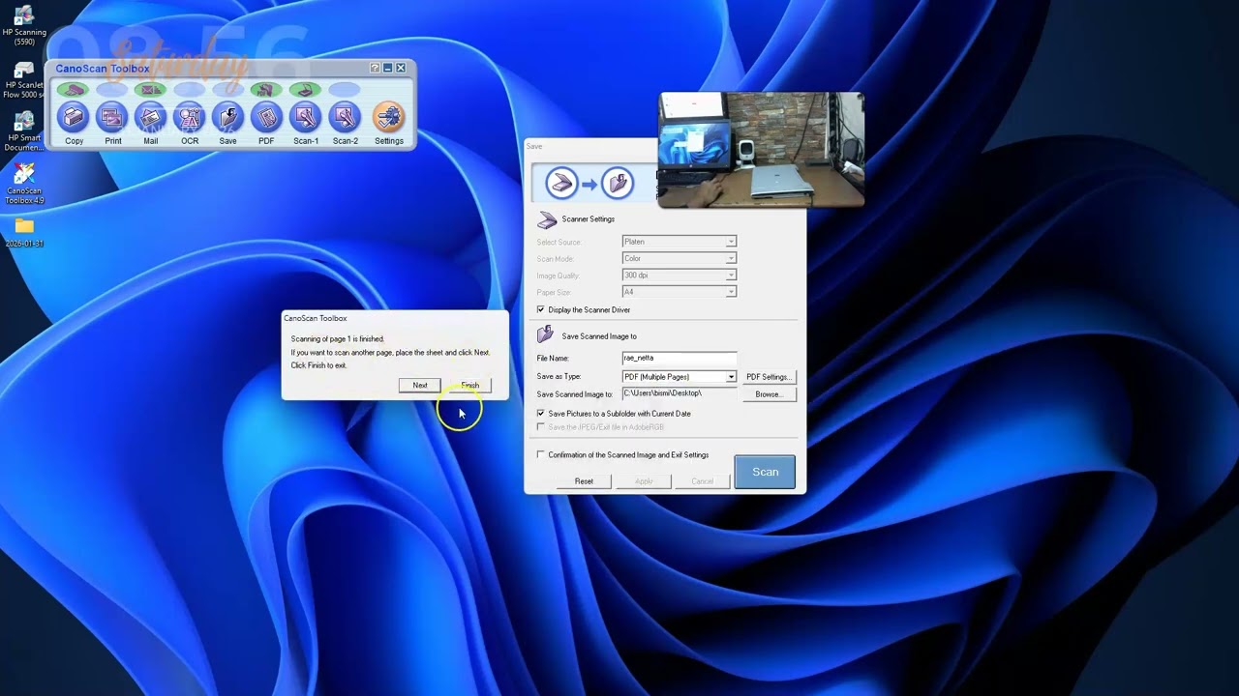1239x696 pixels.
Task: Click the Save the JPEG/Exif file in AdobeRGB checkbox
Action: pos(541,427)
